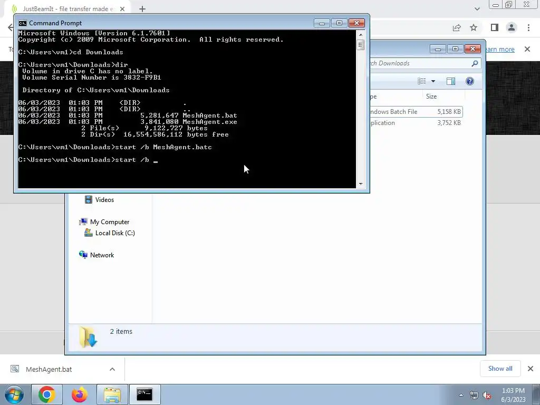Toggle Explorer preview pane icon

point(451,81)
